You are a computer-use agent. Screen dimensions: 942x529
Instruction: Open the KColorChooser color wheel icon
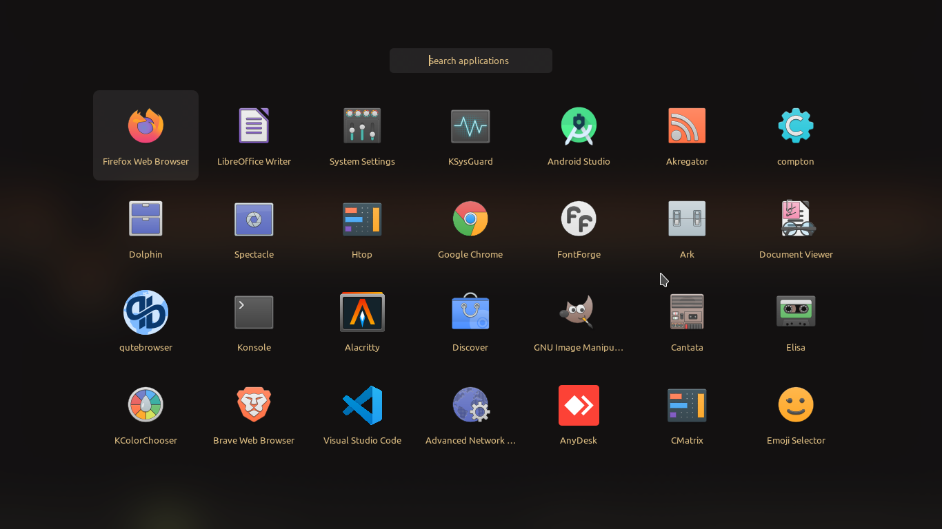(146, 405)
